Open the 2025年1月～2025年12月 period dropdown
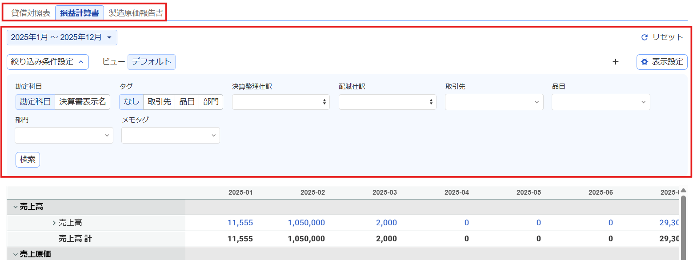693x260 pixels. coord(62,38)
